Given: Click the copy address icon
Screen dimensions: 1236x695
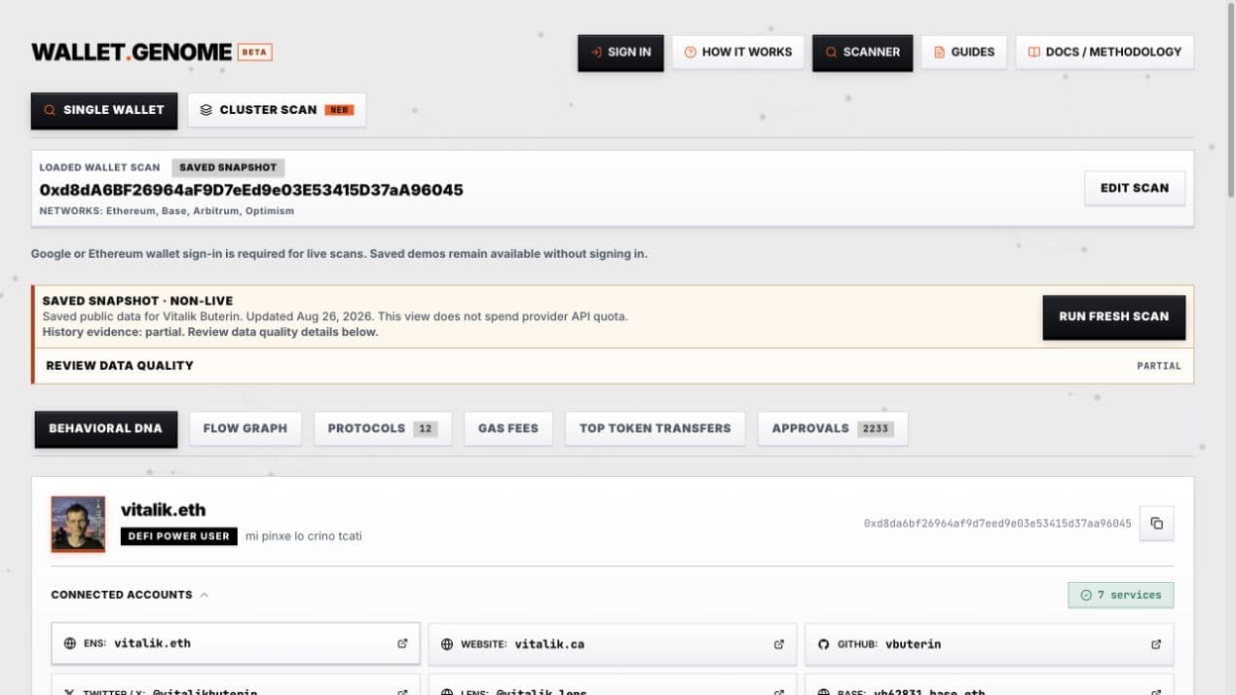Looking at the screenshot, I should click(x=1157, y=524).
